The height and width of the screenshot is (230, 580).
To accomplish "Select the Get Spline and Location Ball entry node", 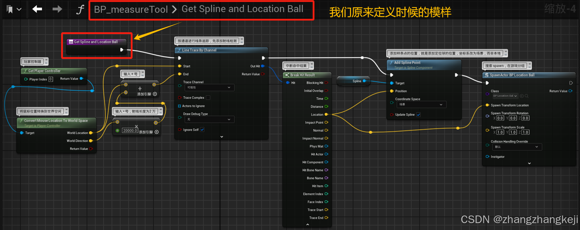I will click(96, 42).
